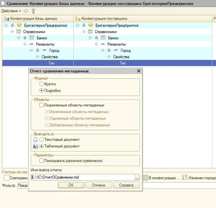216x208 pixels.
Task: Click Банки catalog icon in right column
Action: click(103, 38)
